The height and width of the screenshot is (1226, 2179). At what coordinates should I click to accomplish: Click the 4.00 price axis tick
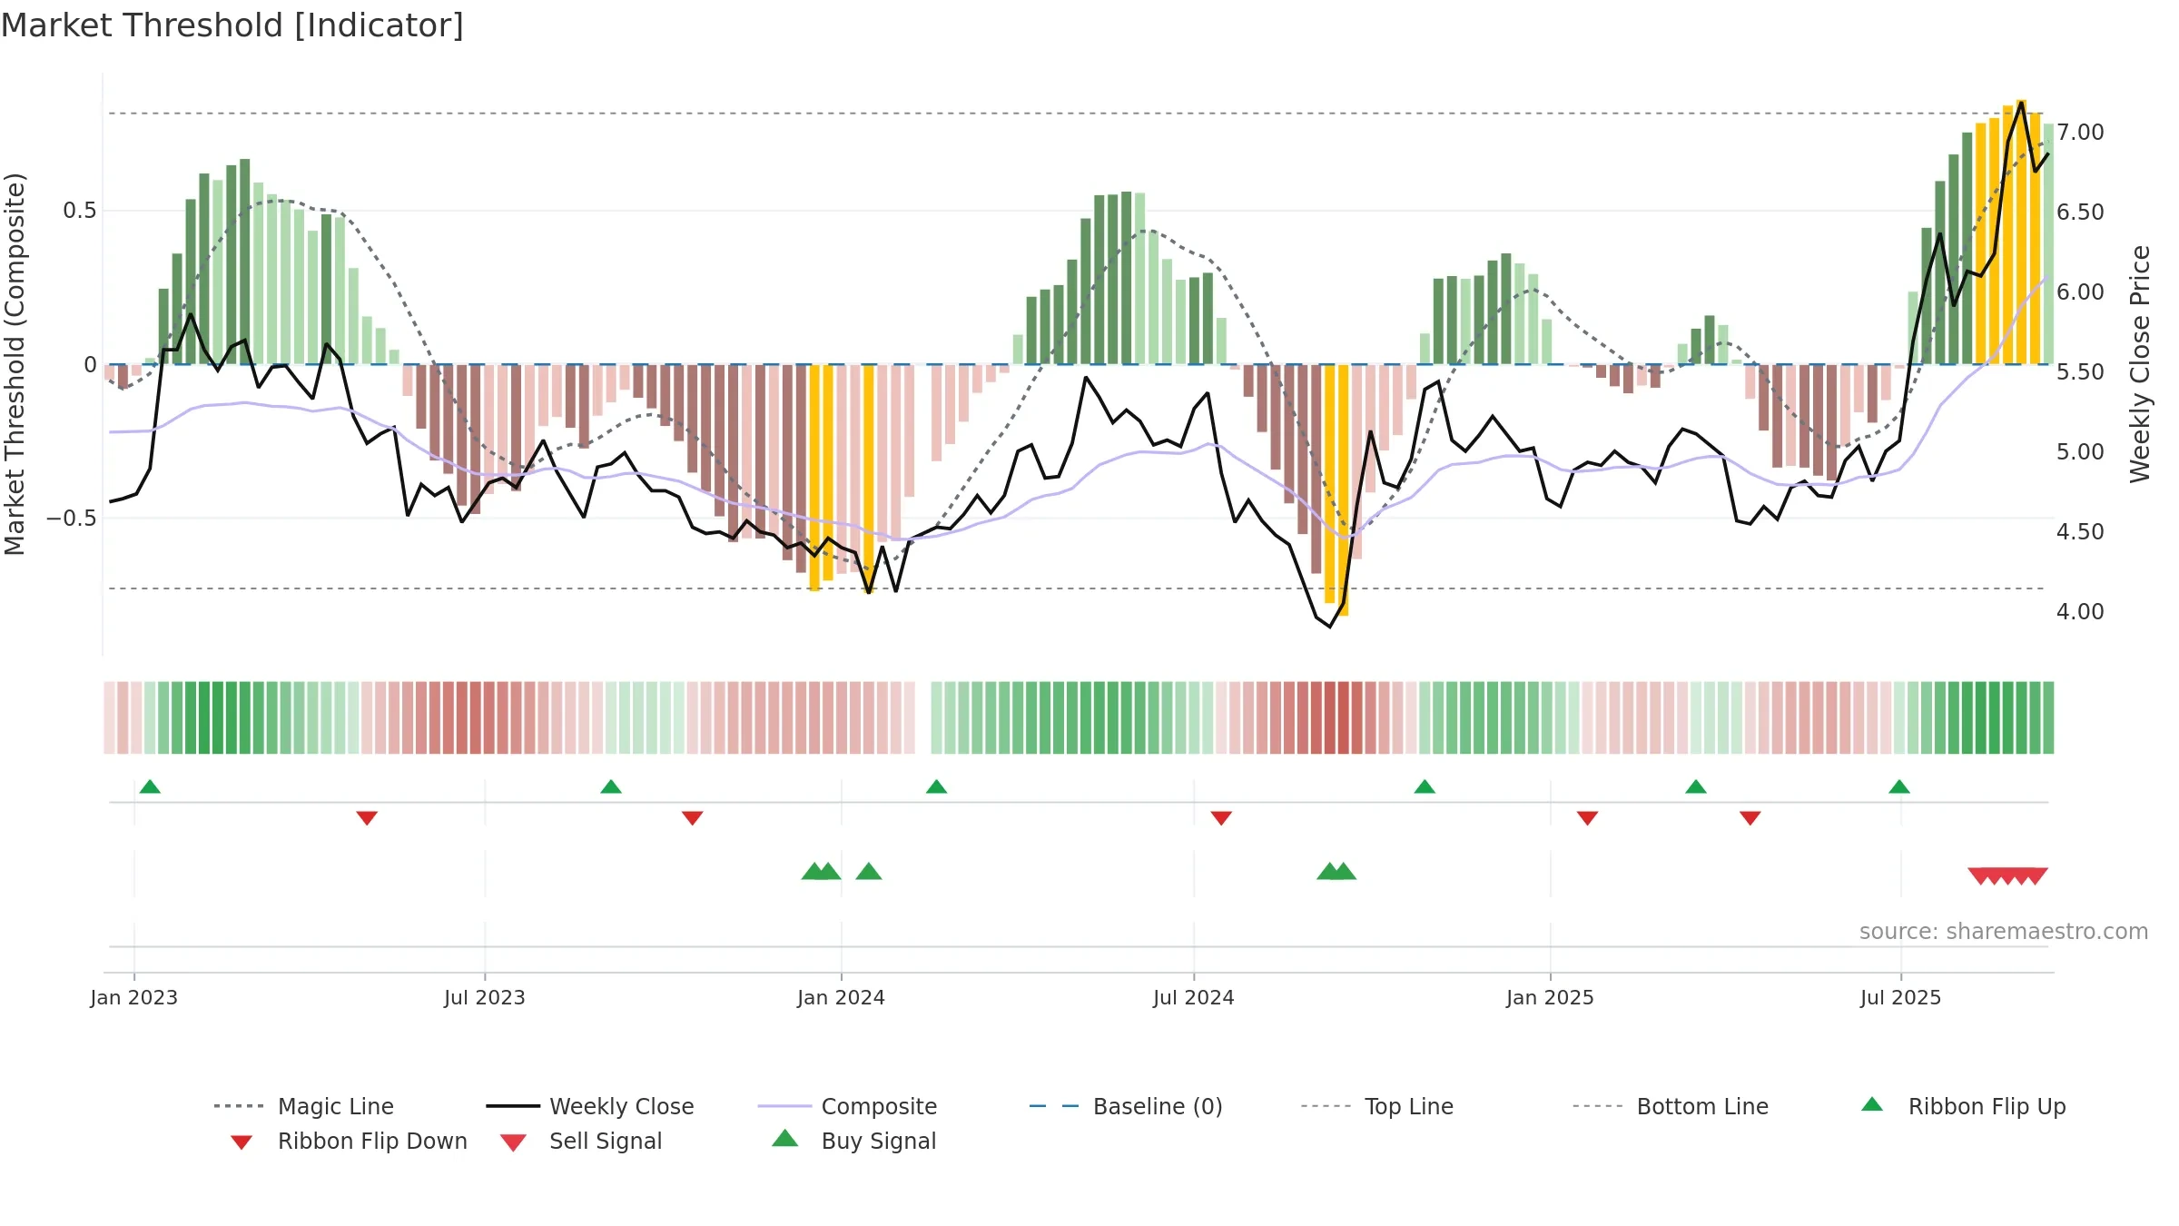[2080, 612]
